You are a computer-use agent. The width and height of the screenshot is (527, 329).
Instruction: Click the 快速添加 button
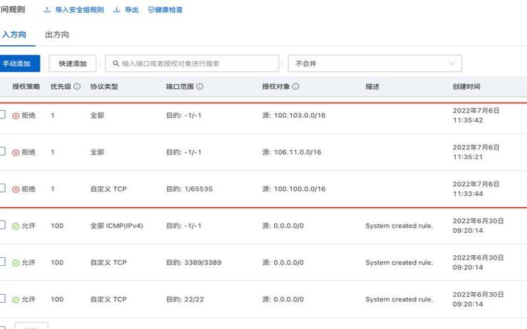72,63
